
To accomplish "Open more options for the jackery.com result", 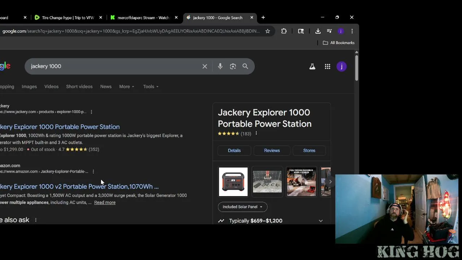I will (x=91, y=112).
